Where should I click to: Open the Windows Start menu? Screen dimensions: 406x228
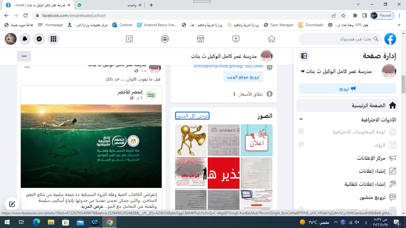coord(7,222)
